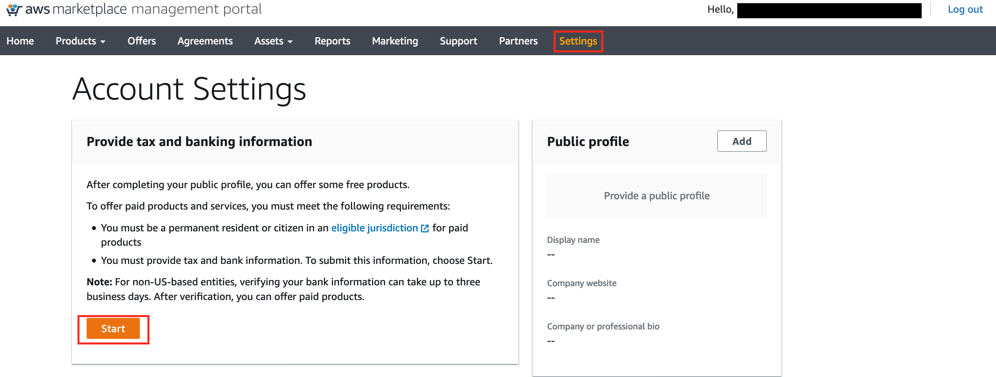Follow the eligible jurisdiction link
The image size is (996, 377).
374,228
